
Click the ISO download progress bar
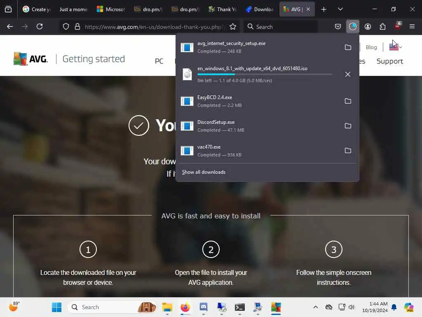coord(265,74)
